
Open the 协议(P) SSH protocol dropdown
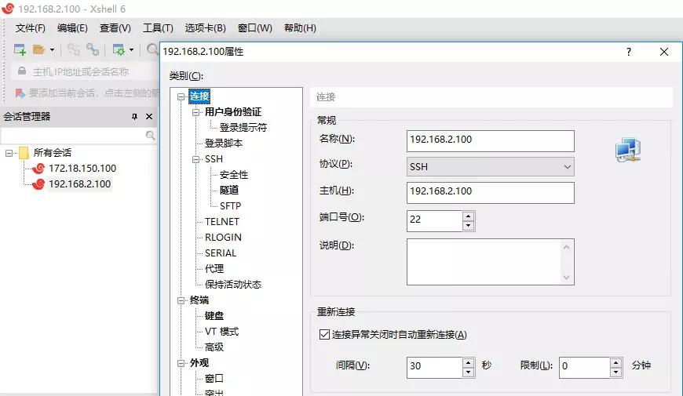[x=491, y=167]
